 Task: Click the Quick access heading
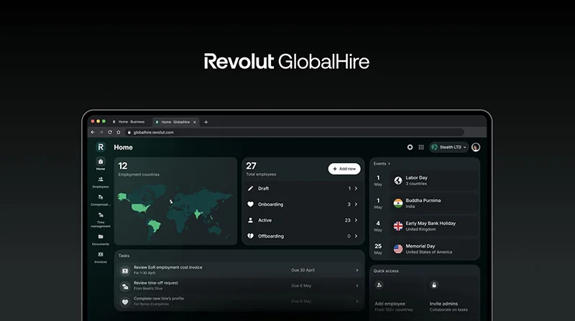[386, 271]
